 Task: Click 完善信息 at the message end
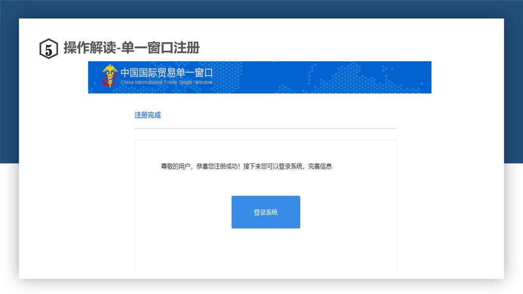(x=320, y=166)
